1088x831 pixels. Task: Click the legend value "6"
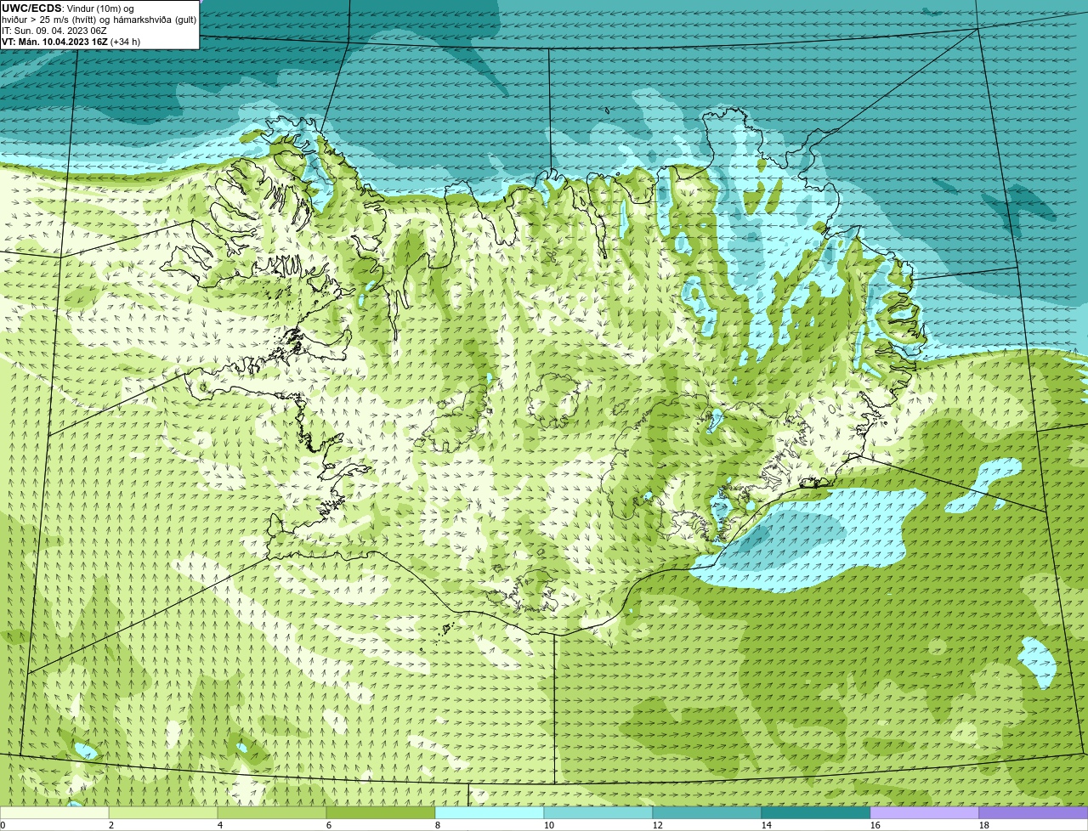coord(329,825)
